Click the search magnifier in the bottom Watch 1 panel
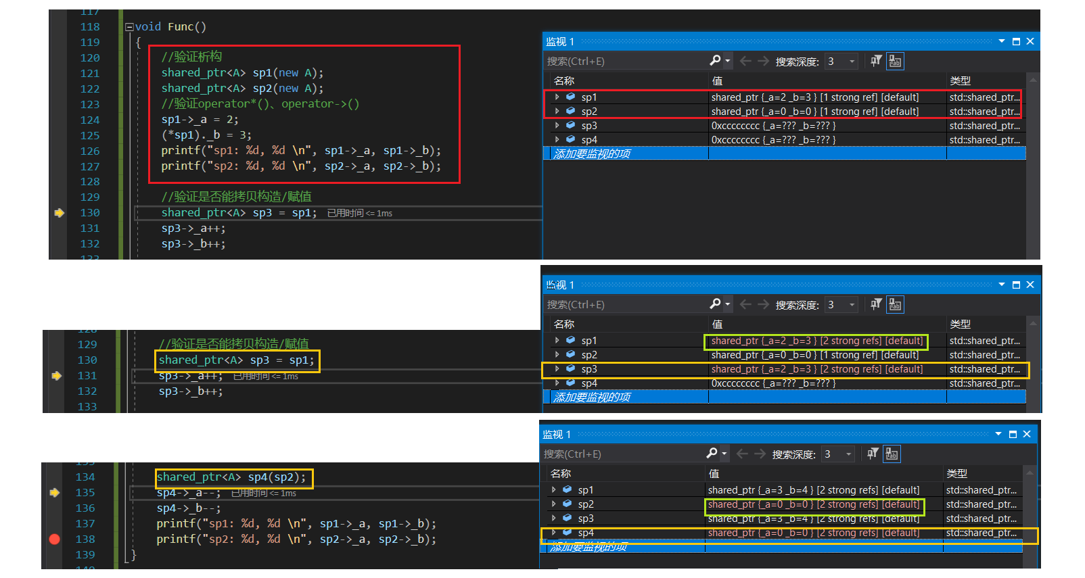 pos(712,454)
